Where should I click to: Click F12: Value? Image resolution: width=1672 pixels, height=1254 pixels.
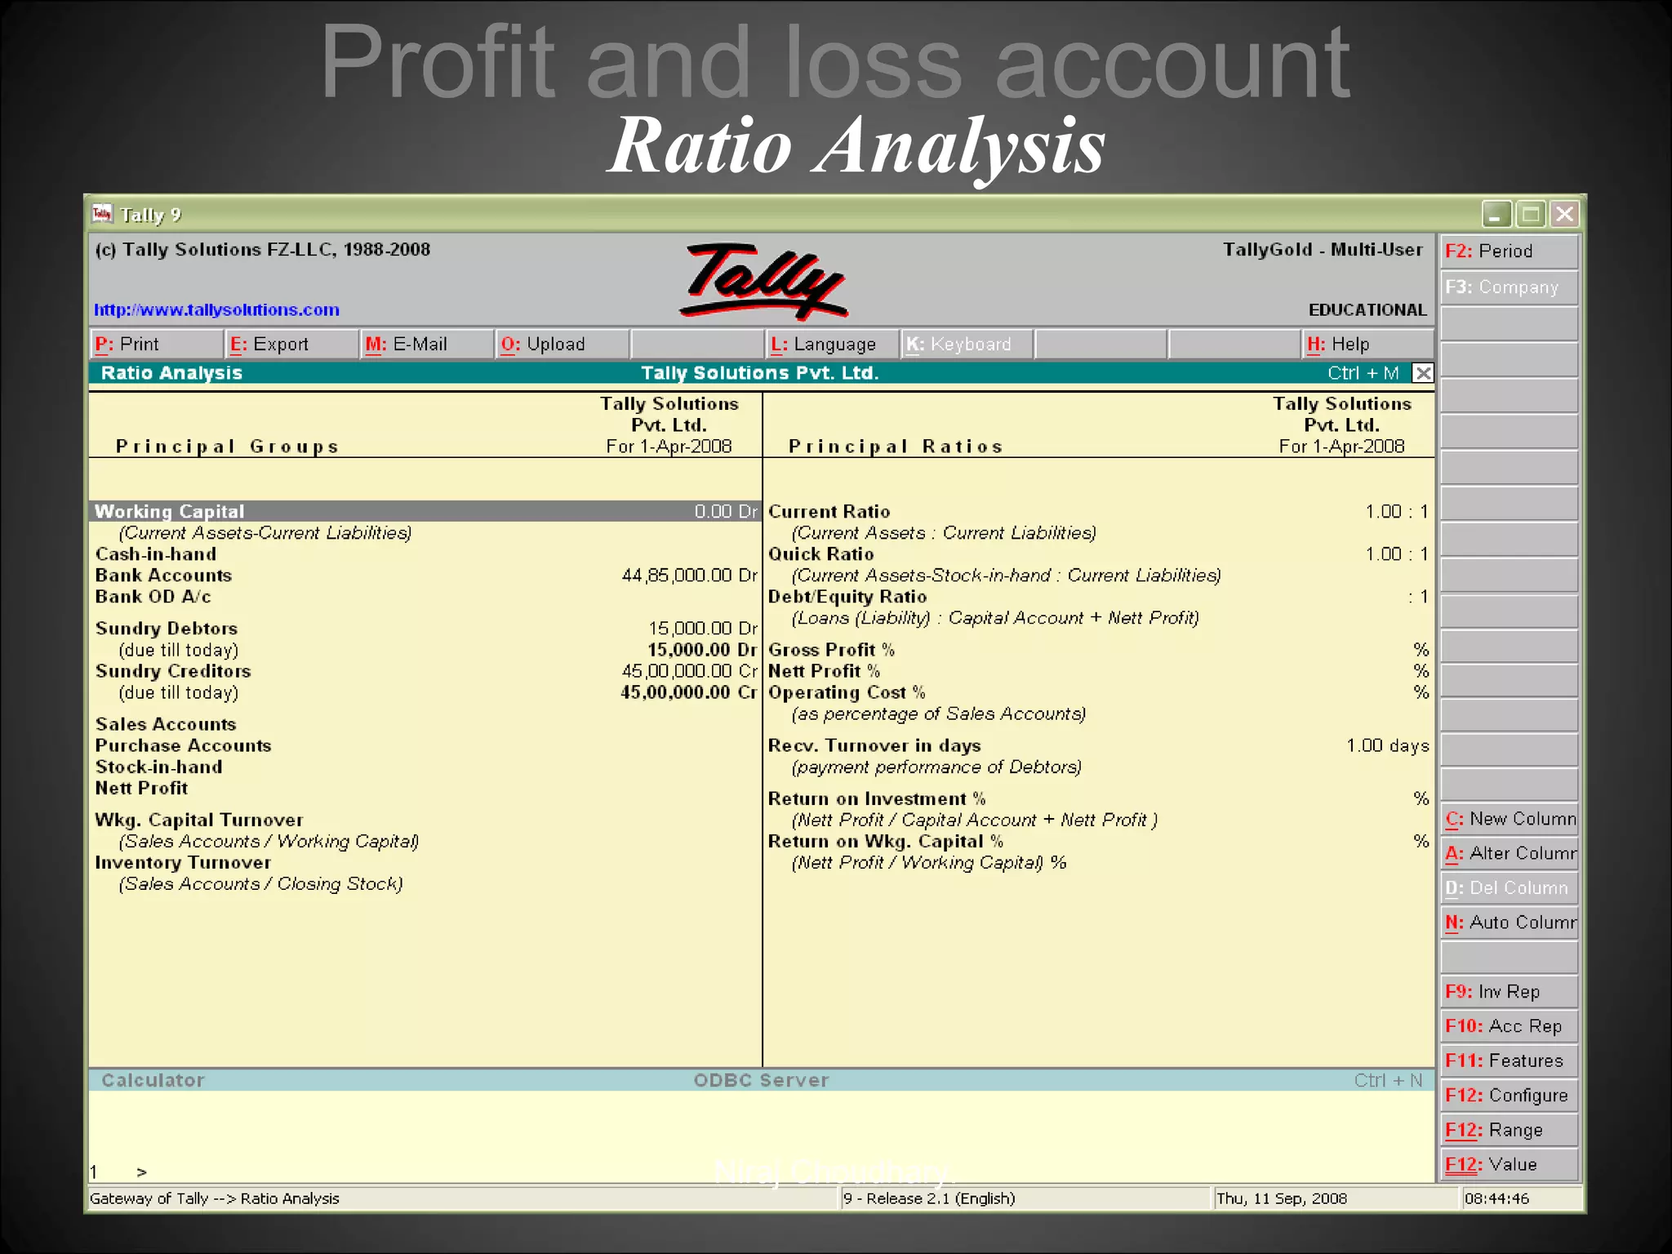[1509, 1164]
